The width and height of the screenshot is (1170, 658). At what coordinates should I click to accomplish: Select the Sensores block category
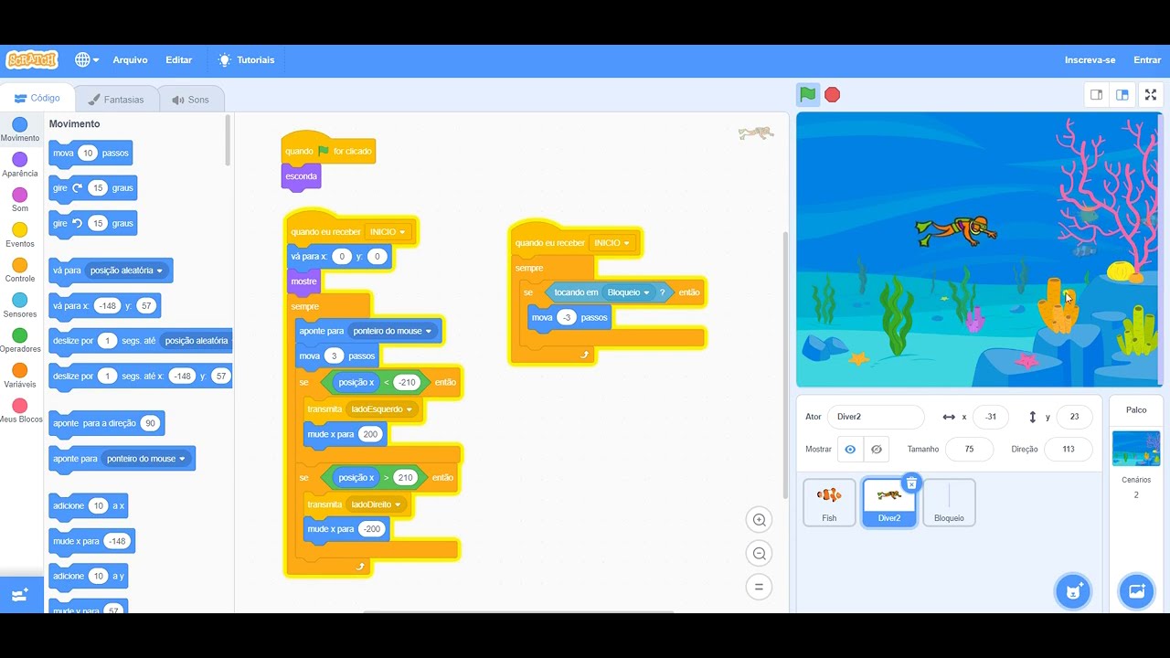point(20,305)
